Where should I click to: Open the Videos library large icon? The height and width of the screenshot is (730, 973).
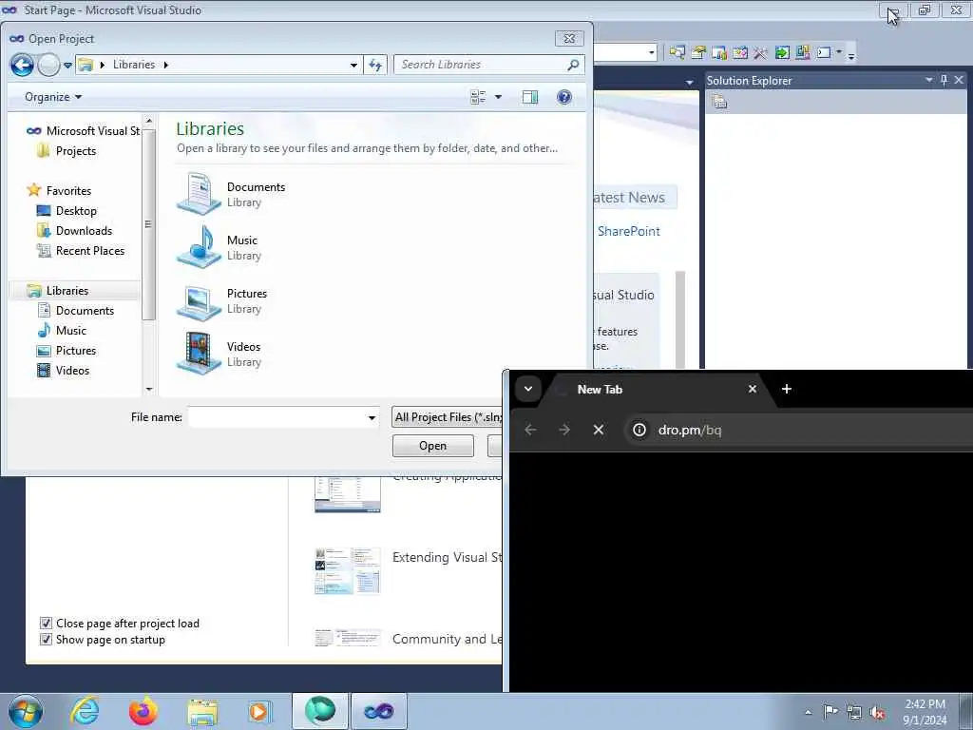coord(199,354)
